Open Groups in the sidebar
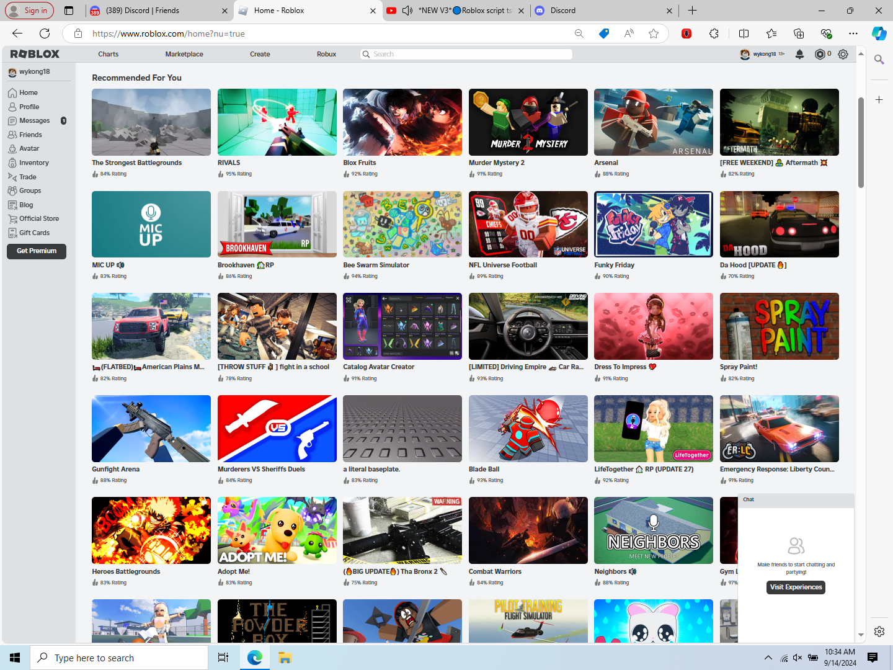Image resolution: width=893 pixels, height=670 pixels. tap(25, 190)
